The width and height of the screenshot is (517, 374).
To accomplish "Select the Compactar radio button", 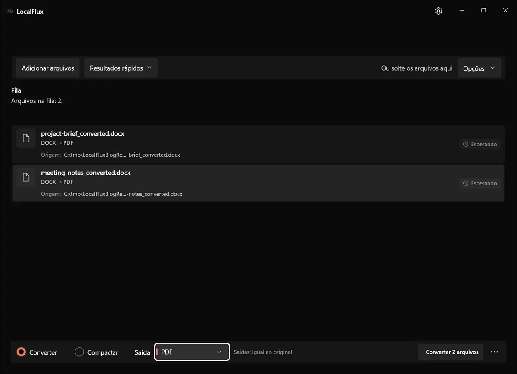I will 79,352.
